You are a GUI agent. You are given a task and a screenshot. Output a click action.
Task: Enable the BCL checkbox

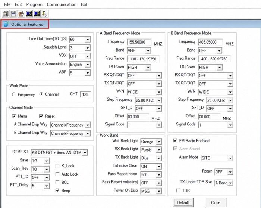pyautogui.click(x=57, y=182)
